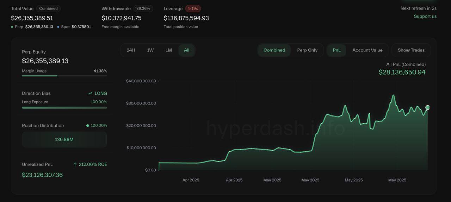Switch chart to Combined view
Screen dimensions: 451x202
click(x=274, y=50)
